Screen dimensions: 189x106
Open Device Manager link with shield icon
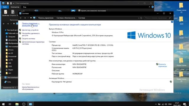(30, 30)
